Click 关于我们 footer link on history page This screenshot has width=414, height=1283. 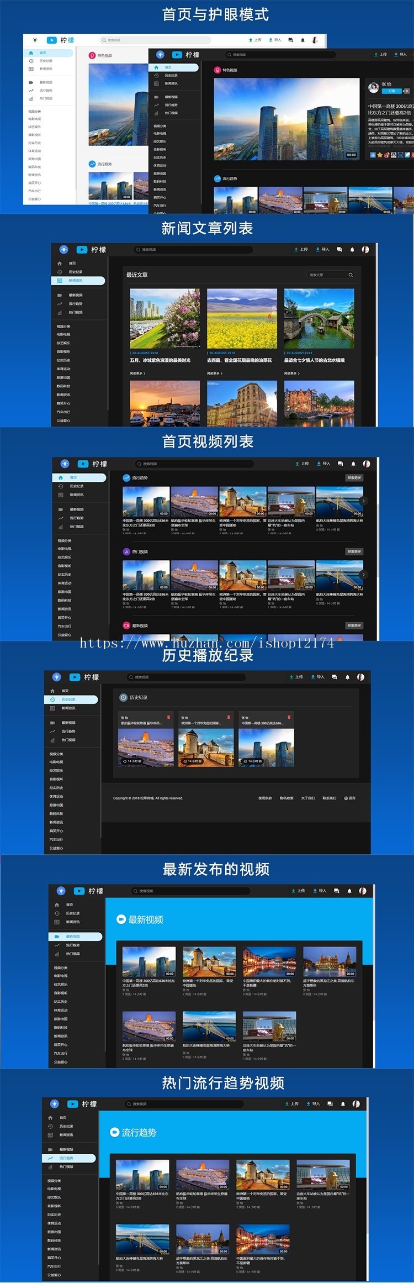coord(308,798)
